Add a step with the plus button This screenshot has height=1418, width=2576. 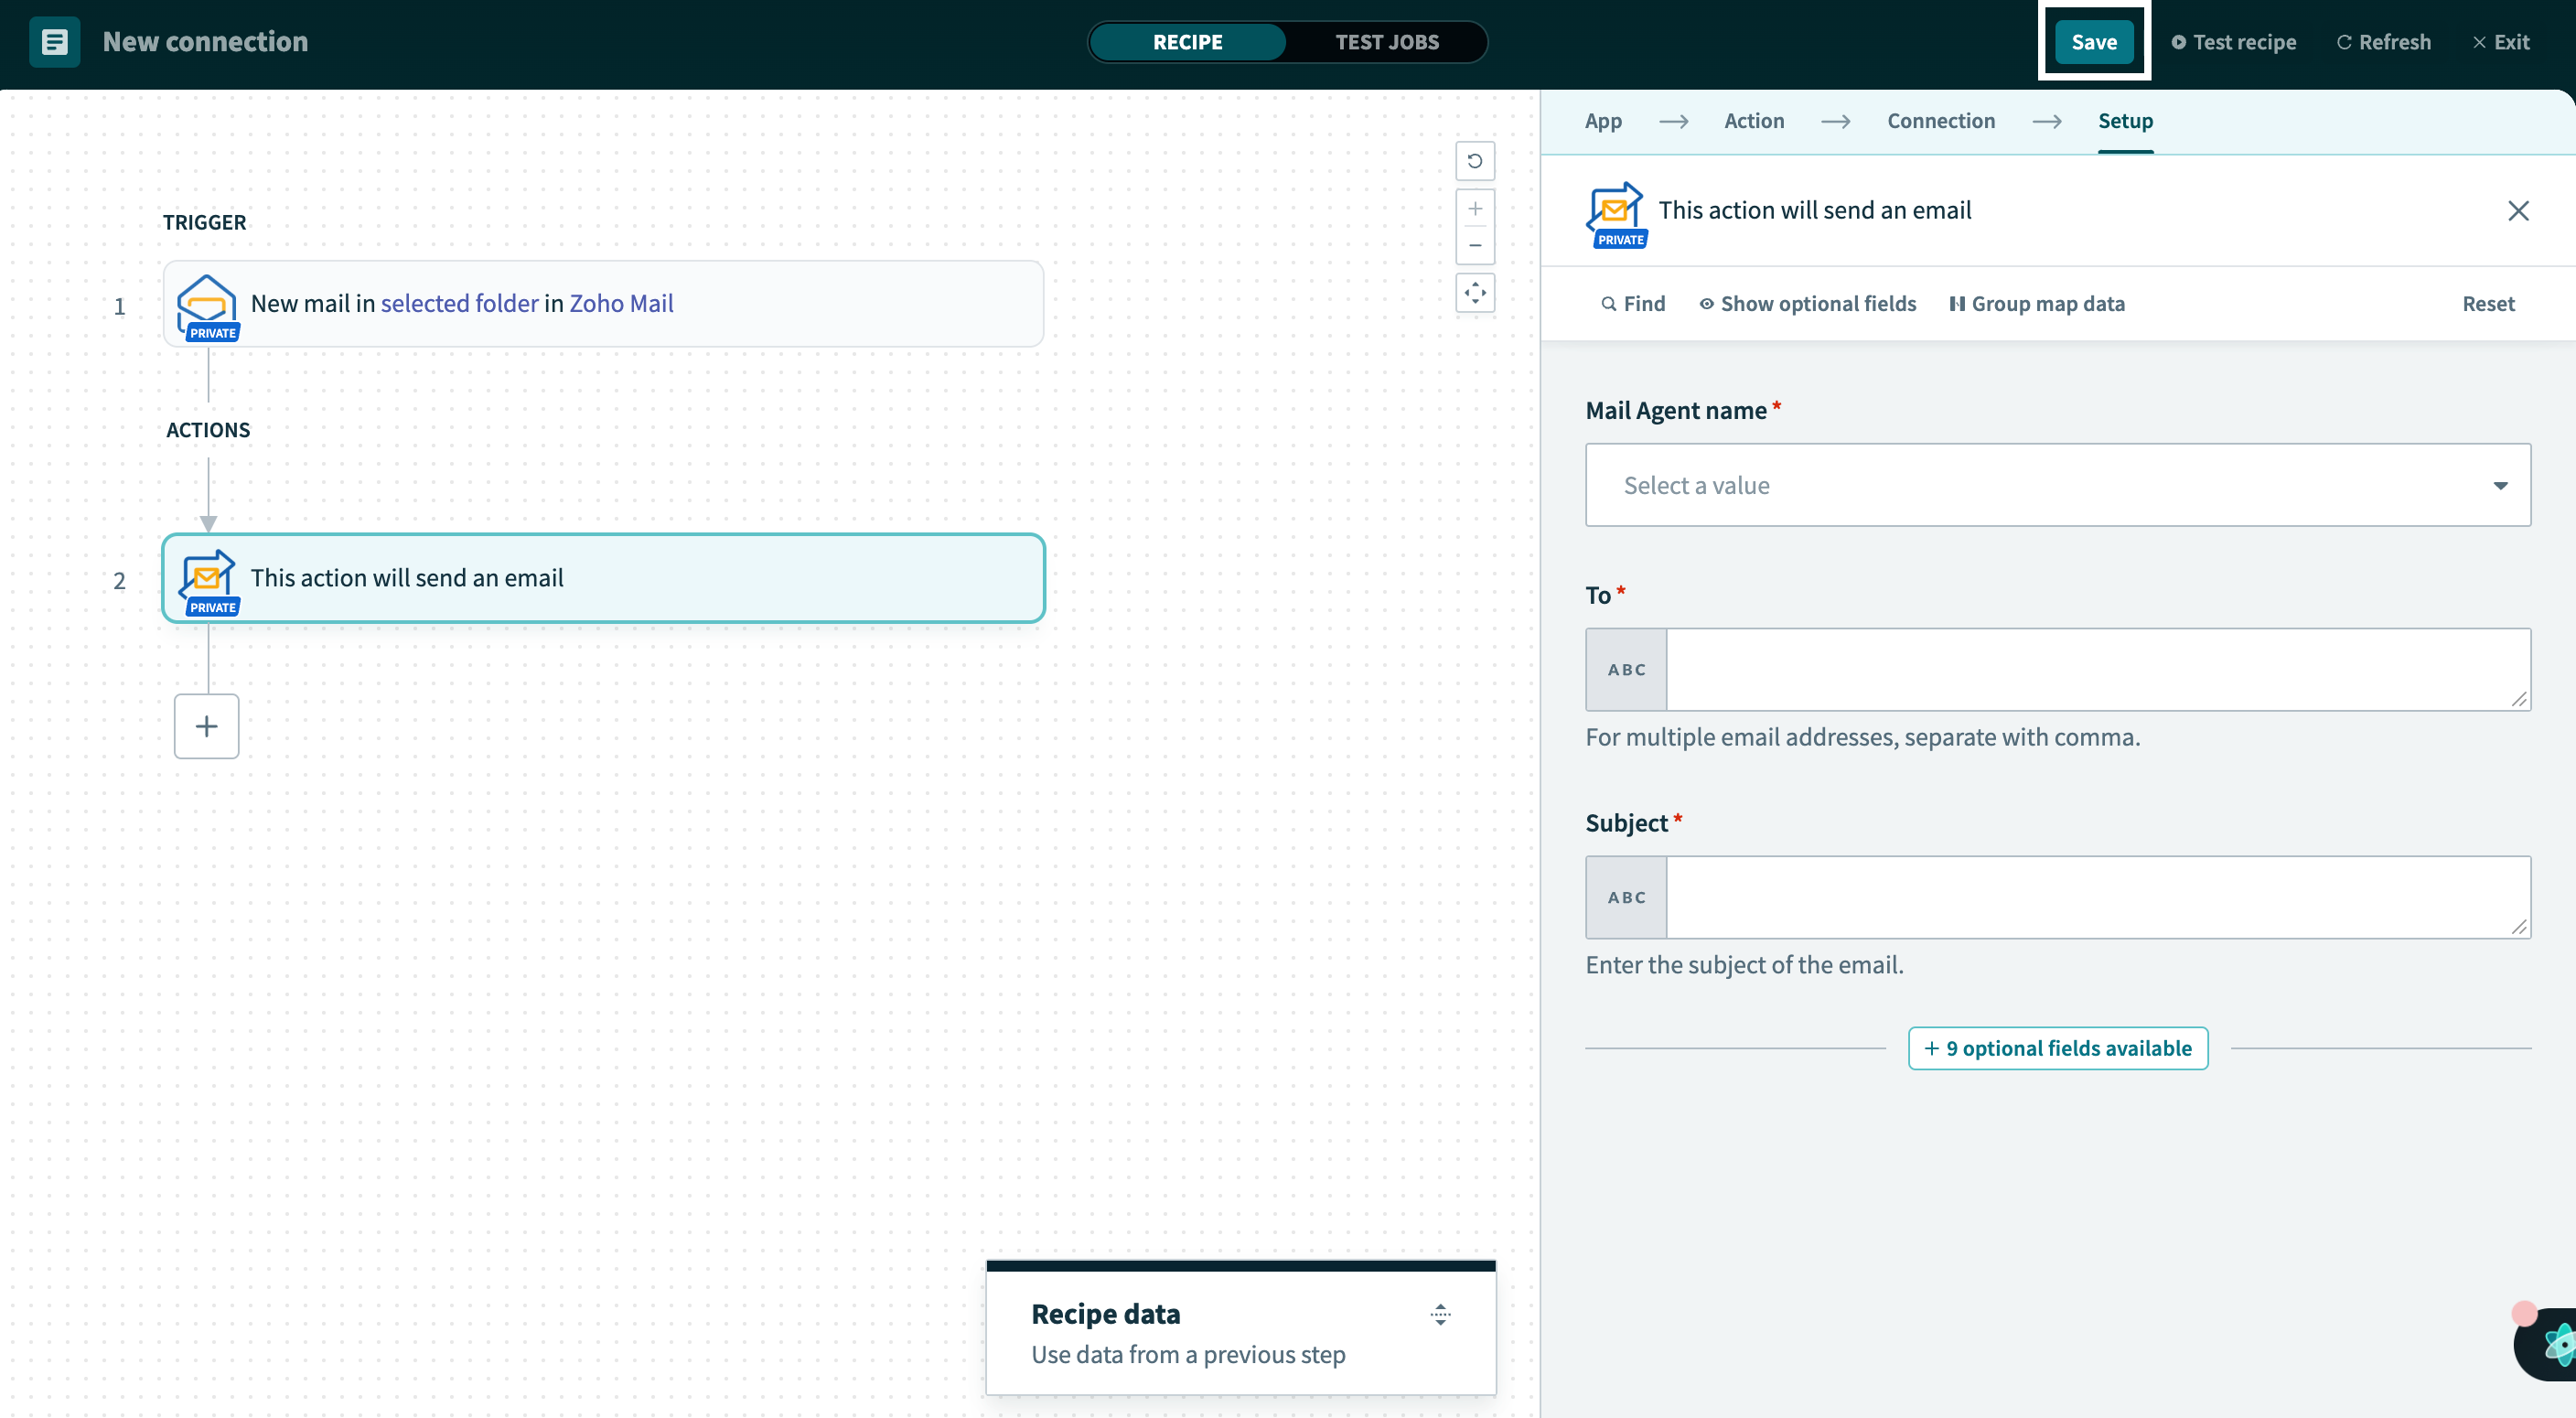(x=206, y=726)
